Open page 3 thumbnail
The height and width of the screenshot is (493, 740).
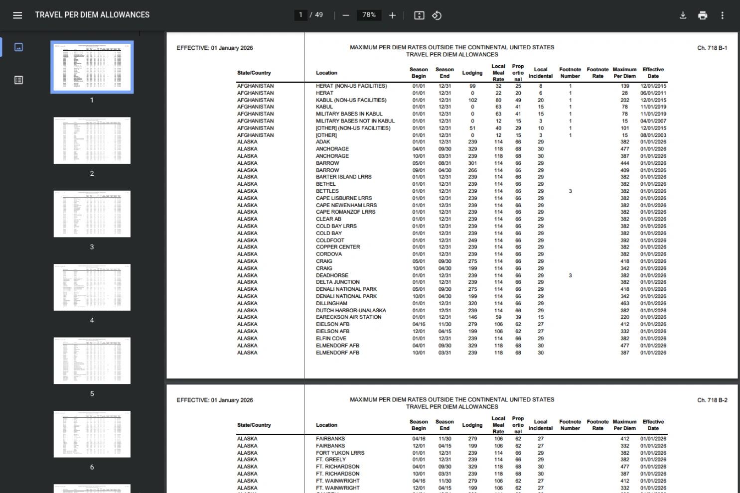coord(92,214)
